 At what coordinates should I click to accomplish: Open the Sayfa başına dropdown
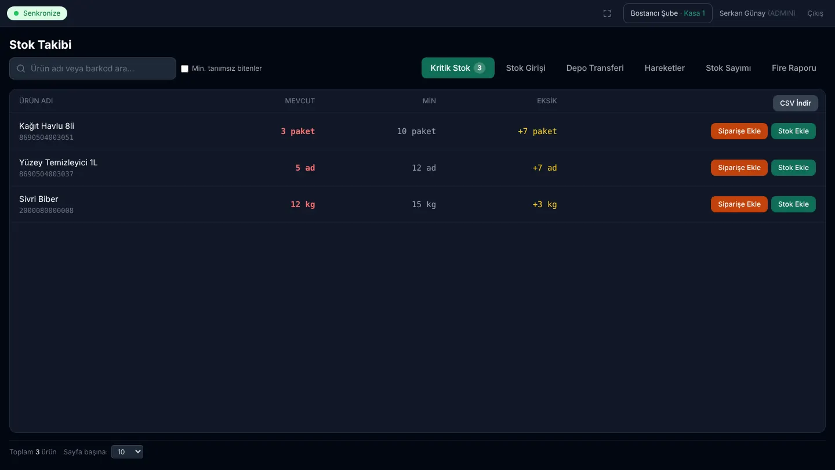coord(127,451)
